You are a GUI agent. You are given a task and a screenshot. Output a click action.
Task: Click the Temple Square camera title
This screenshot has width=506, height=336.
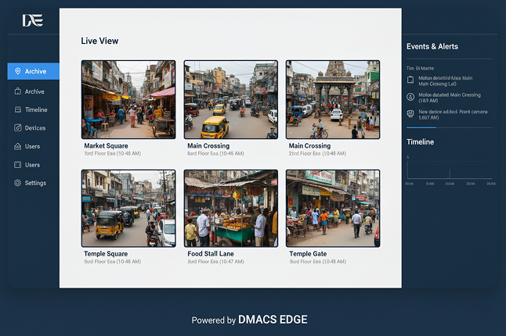click(x=106, y=254)
